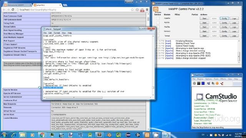
Task: Click Notepad's vertical scrollbar thumb
Action: point(153,88)
